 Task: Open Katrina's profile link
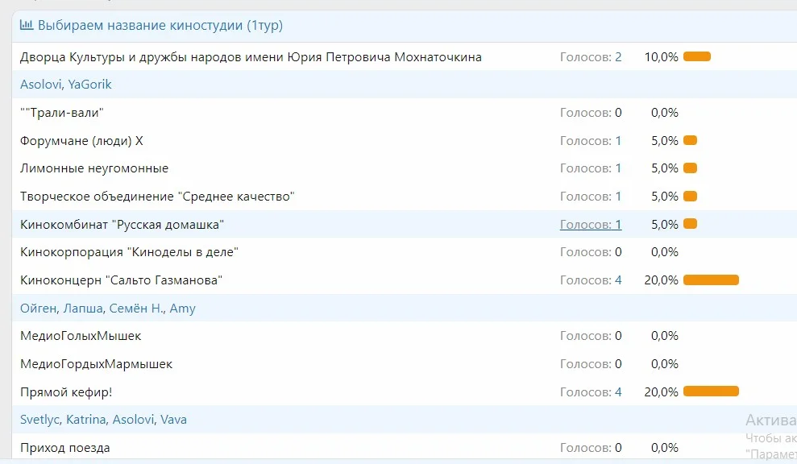85,419
